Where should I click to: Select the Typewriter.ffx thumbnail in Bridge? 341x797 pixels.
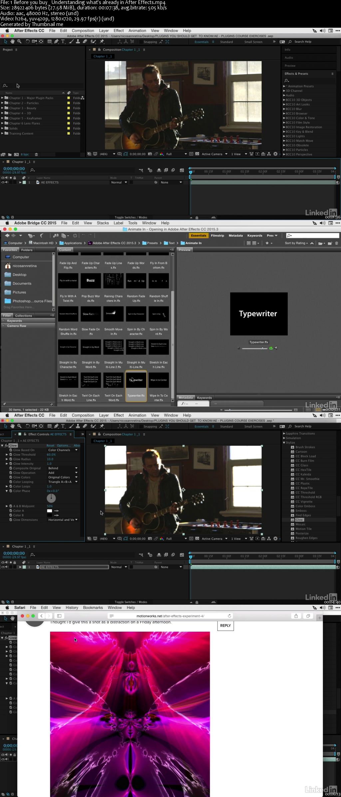136,380
